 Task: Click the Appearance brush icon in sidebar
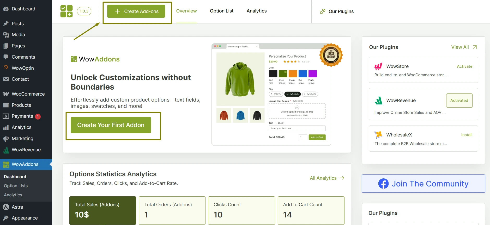point(6,218)
